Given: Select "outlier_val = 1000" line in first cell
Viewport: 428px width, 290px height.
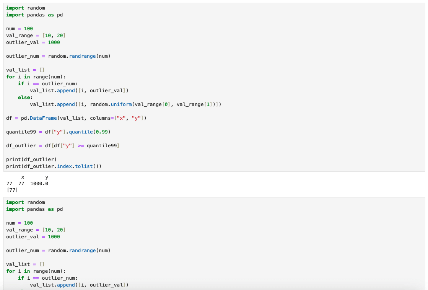Looking at the screenshot, I should click(x=33, y=42).
